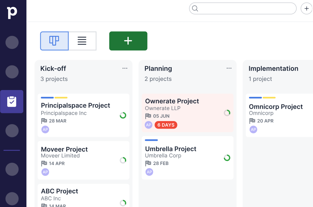
Task: Click the Pipedrive logo in sidebar
Action: (x=12, y=12)
